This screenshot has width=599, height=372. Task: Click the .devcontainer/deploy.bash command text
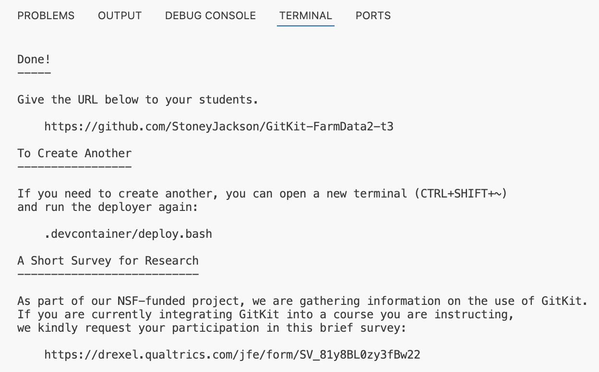click(x=128, y=234)
